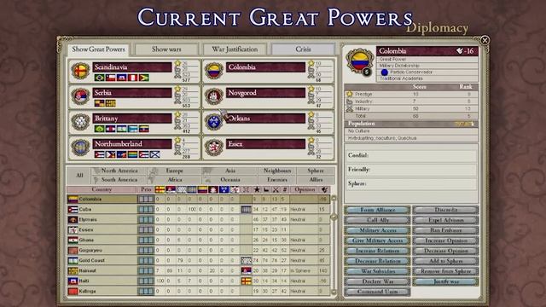Viewport: 546px width, 307px height.
Task: Sort by the Scandinavia flag influence column
Action: (160, 189)
